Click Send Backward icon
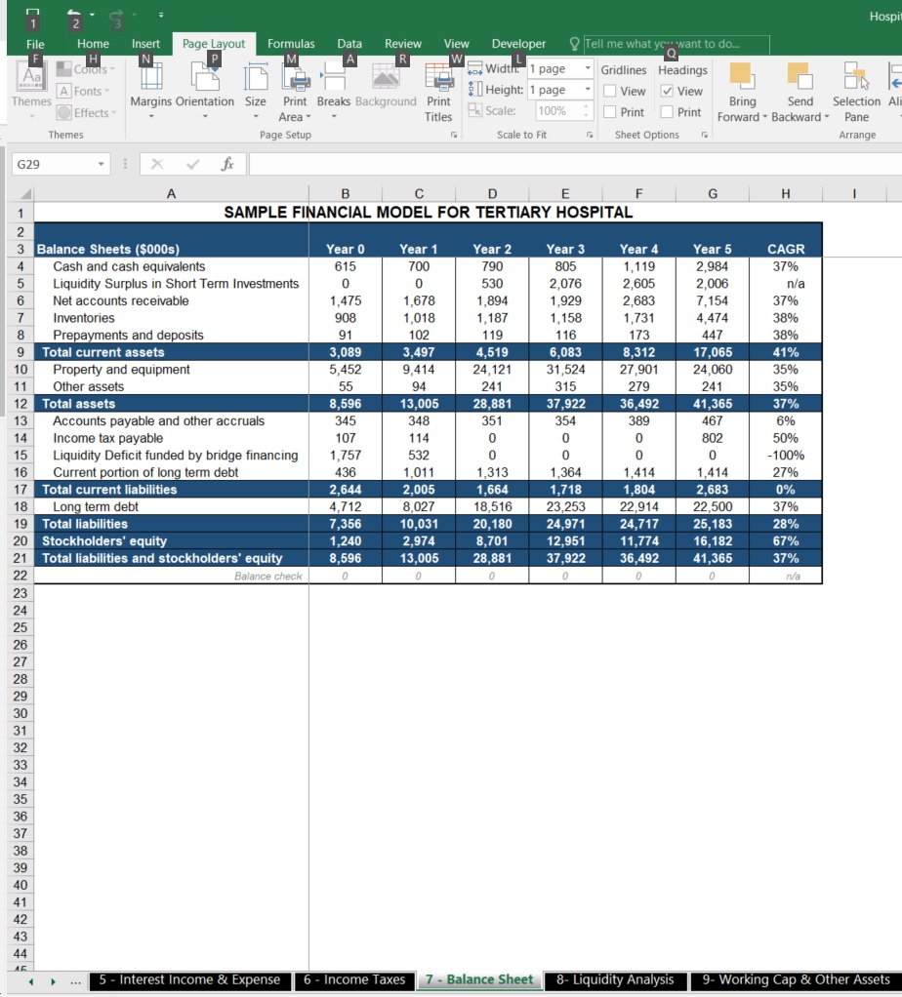Viewport: 902px width, 997px height. 800,76
